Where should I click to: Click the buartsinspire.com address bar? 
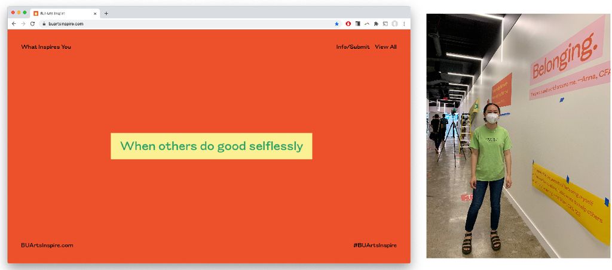pyautogui.click(x=179, y=24)
